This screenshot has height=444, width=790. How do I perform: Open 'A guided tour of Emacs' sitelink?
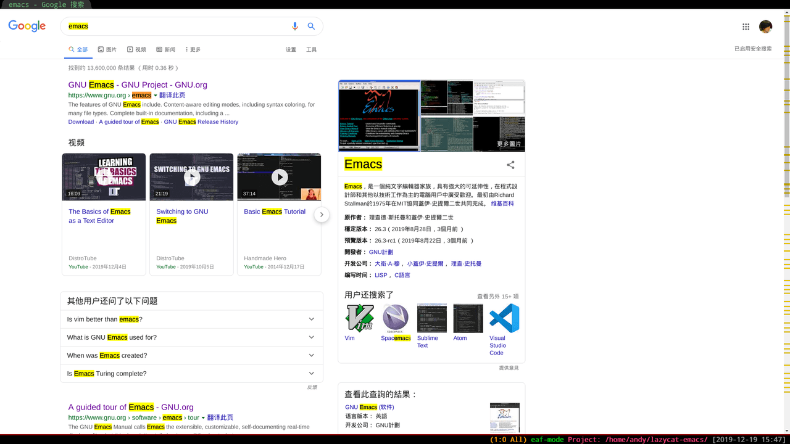click(x=129, y=122)
